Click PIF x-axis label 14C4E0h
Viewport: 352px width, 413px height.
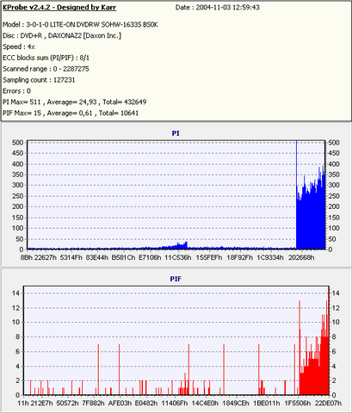click(x=205, y=404)
